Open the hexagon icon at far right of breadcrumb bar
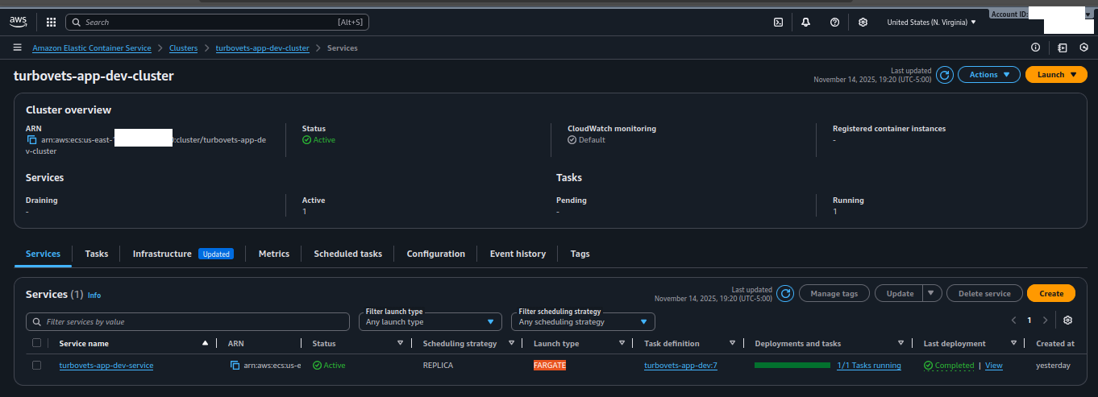This screenshot has height=397, width=1098. pos(1084,48)
